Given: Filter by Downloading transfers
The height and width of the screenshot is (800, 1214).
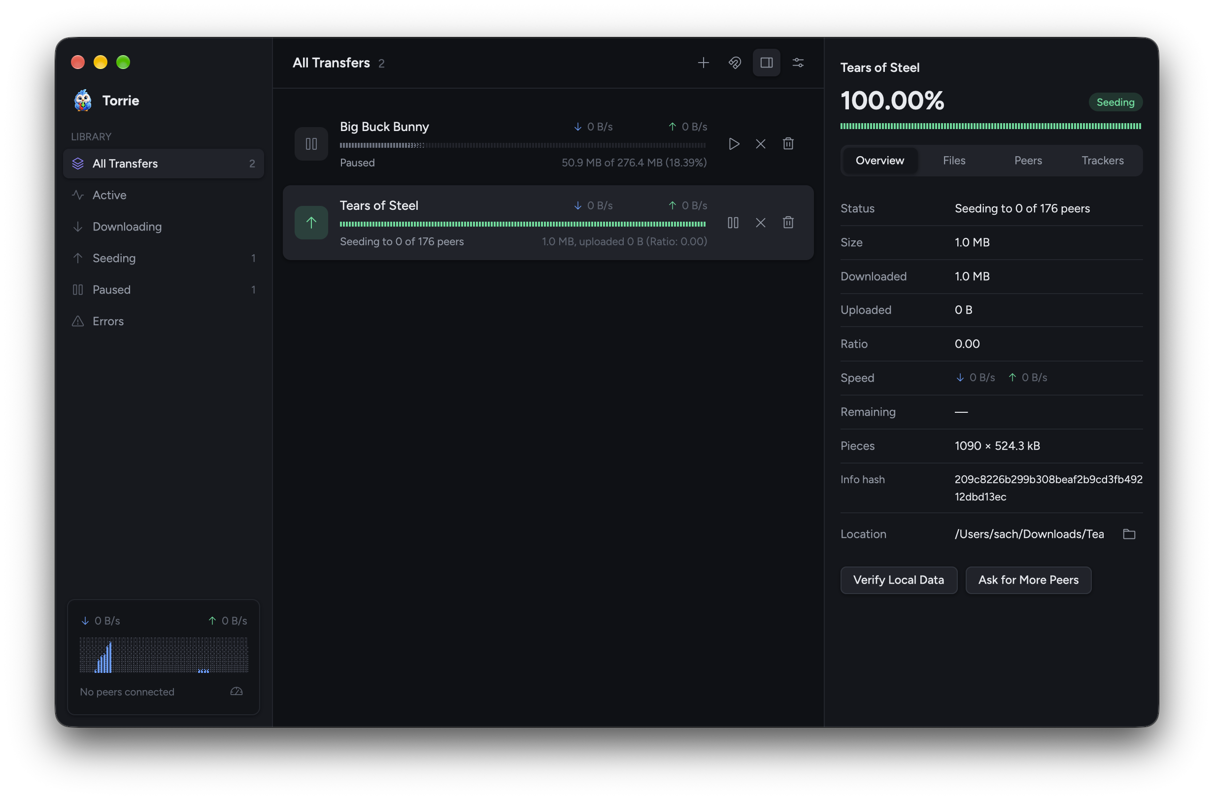Looking at the screenshot, I should coord(163,227).
